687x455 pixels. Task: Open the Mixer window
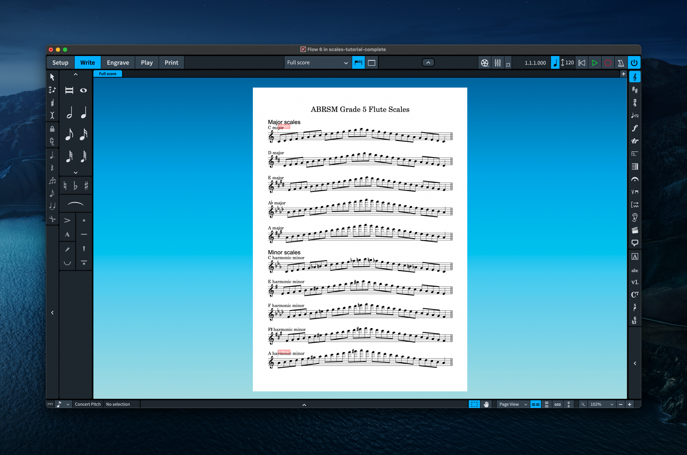tap(498, 63)
